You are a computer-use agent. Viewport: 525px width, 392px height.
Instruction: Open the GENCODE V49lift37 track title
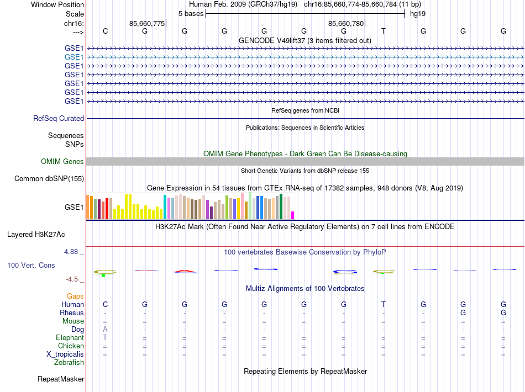305,40
